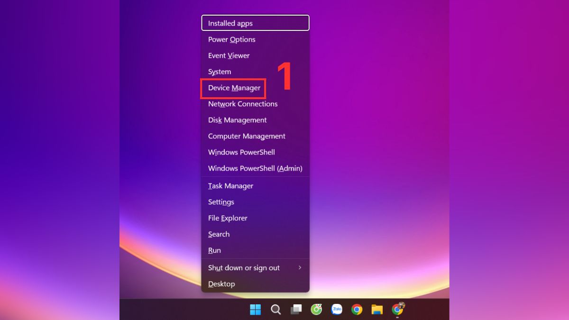
Task: Open Event Viewer from the menu
Action: coord(229,55)
